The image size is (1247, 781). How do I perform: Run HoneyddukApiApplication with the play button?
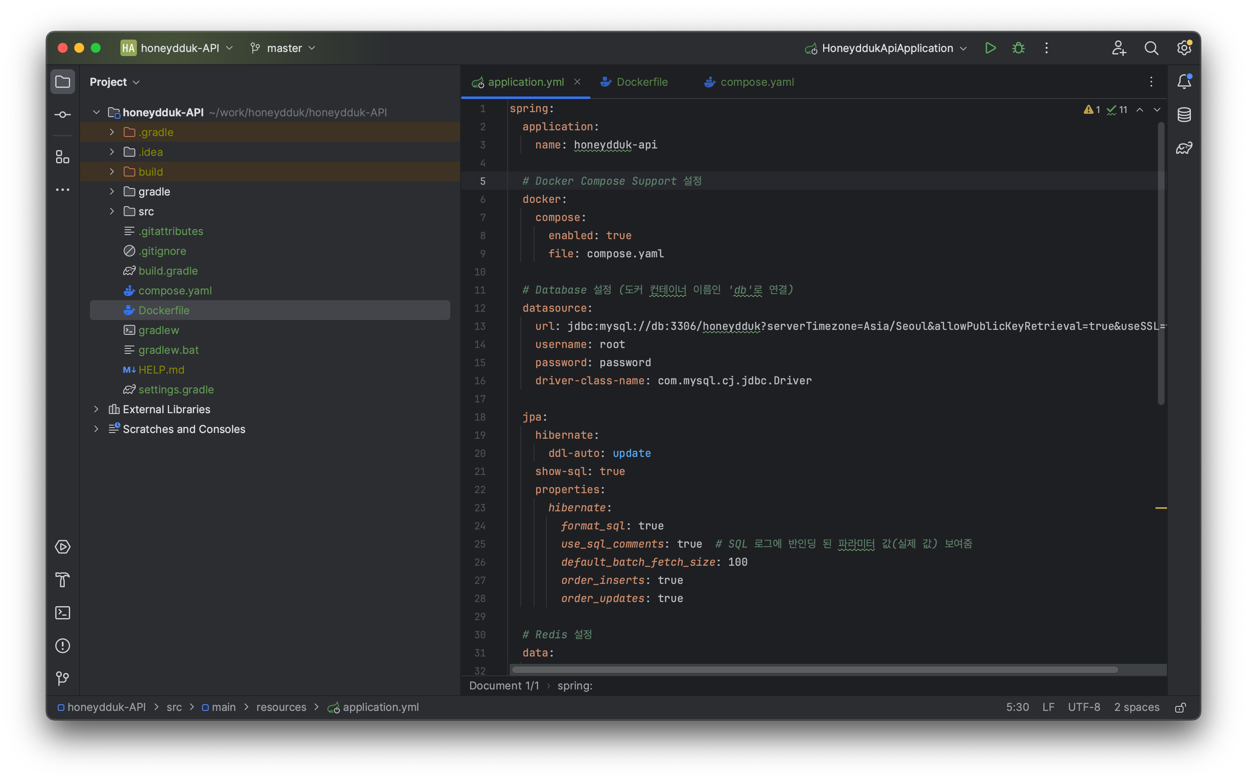(990, 48)
